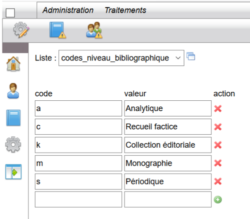Toggle the checkbox at top left
Image resolution: width=250 pixels, height=219 pixels.
click(x=10, y=13)
